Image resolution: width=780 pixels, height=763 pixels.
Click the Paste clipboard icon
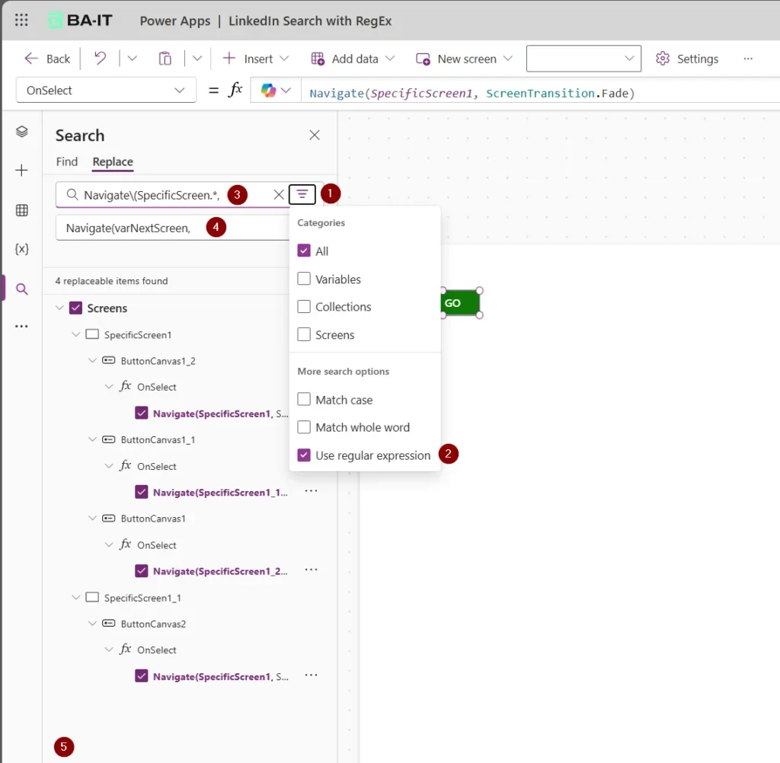[x=165, y=59]
